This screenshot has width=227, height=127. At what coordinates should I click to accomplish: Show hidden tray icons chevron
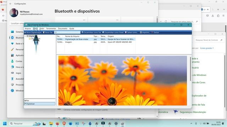[x=191, y=123]
